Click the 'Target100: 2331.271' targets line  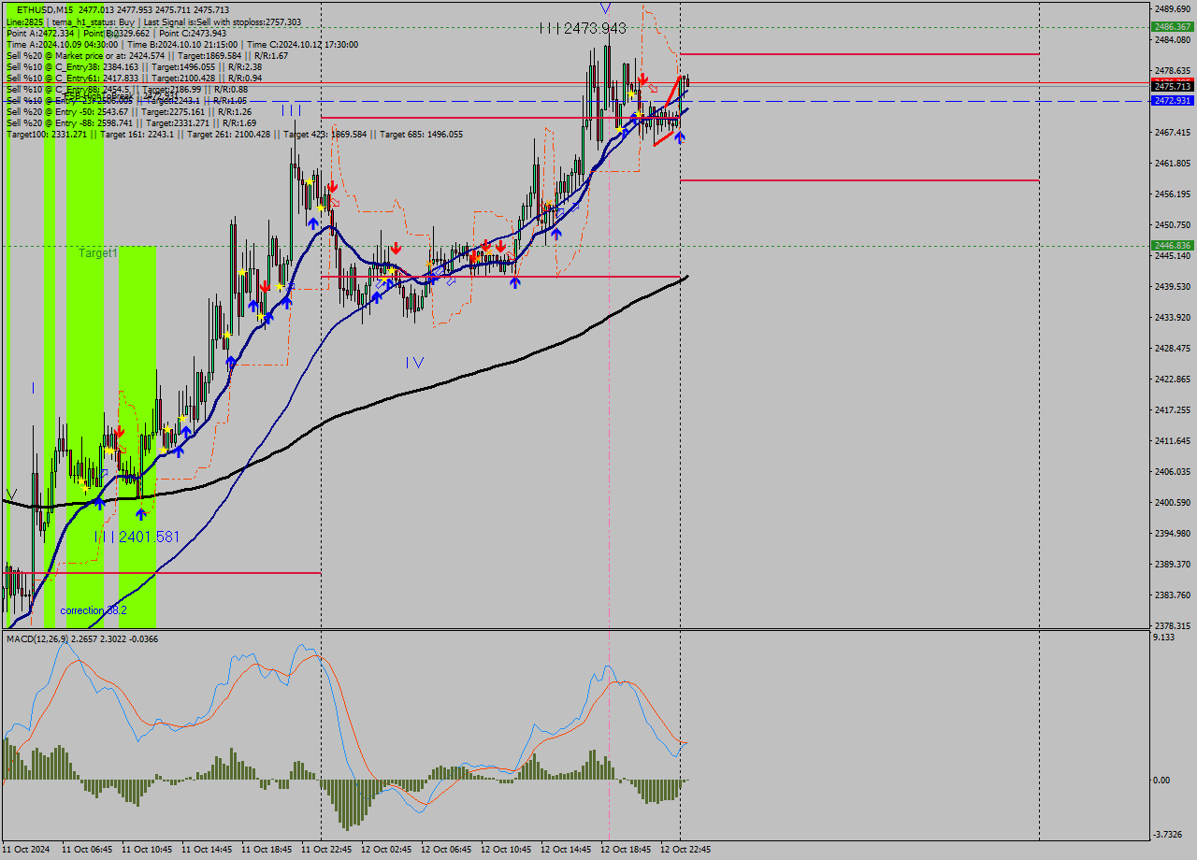pyautogui.click(x=234, y=134)
